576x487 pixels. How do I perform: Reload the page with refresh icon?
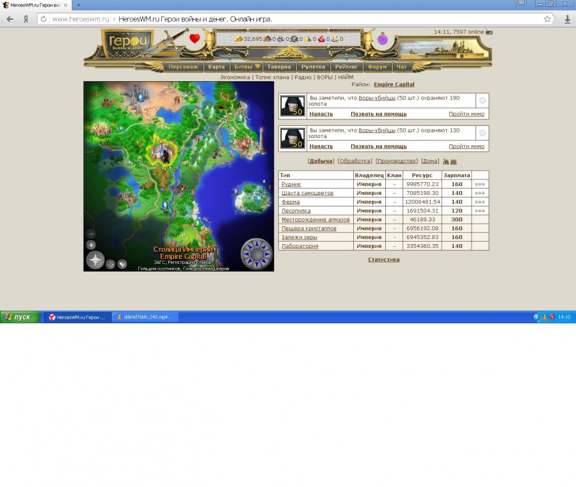coord(44,19)
